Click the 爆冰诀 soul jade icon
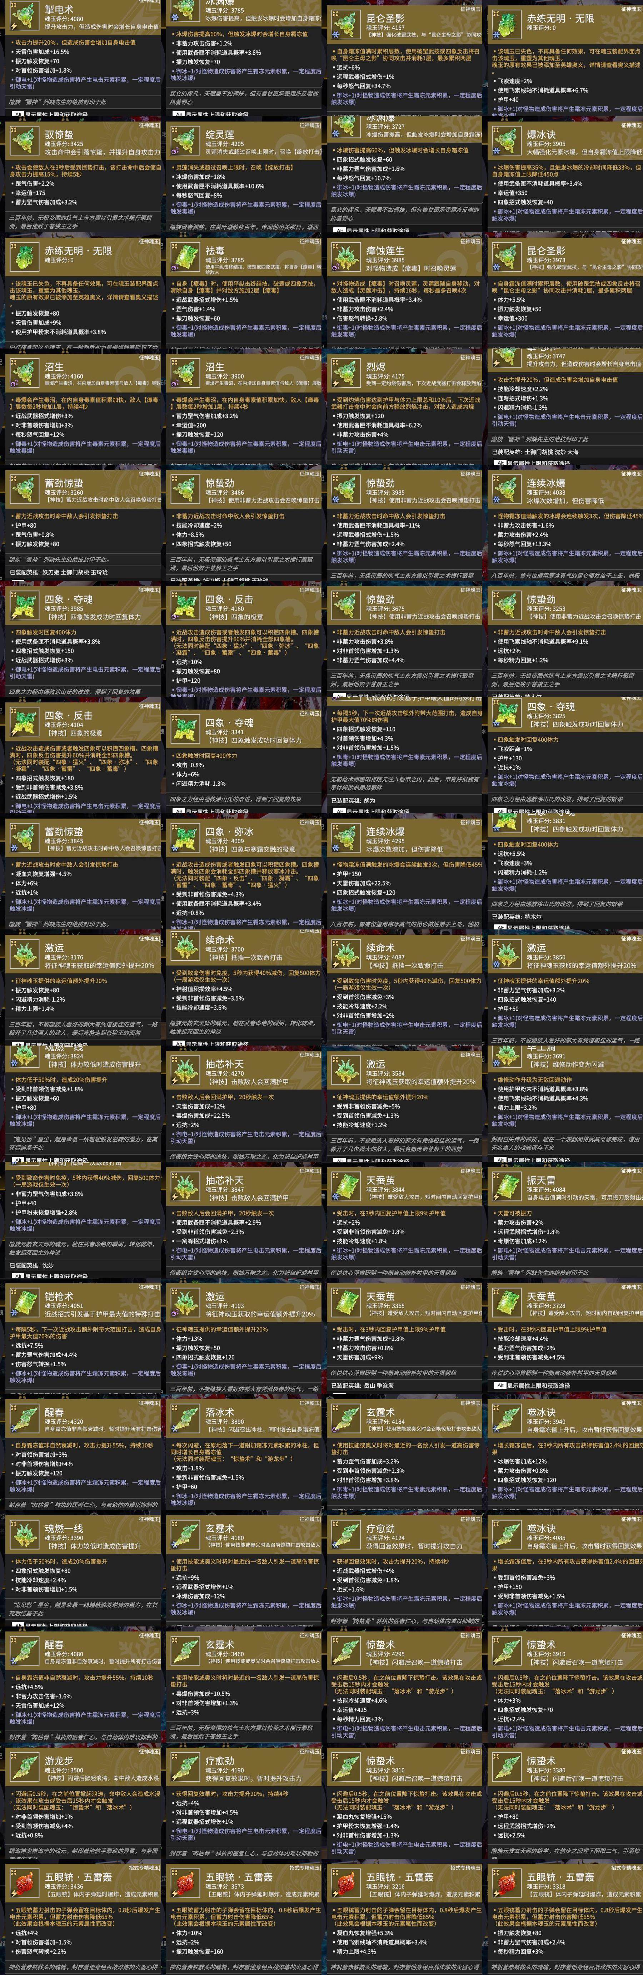643x1975 pixels. [x=506, y=139]
